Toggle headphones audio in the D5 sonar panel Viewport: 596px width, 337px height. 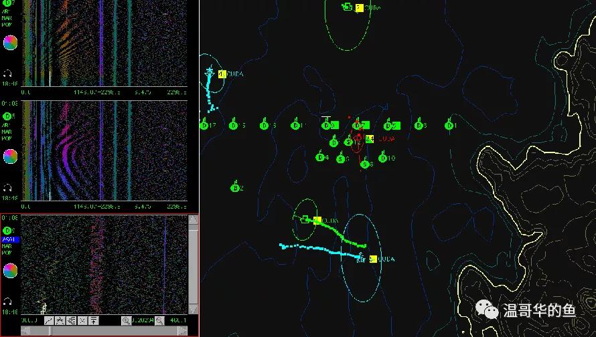tap(7, 188)
